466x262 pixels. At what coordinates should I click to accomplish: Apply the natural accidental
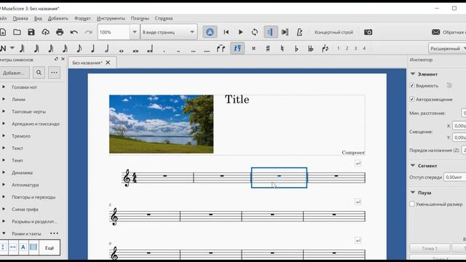[x=282, y=49]
